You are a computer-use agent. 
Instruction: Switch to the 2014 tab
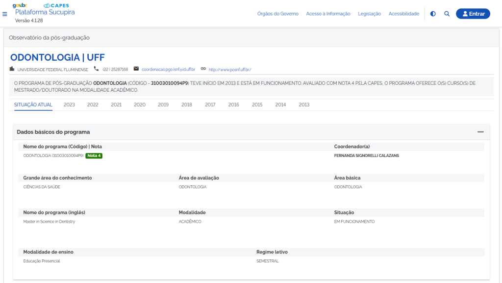(280, 104)
